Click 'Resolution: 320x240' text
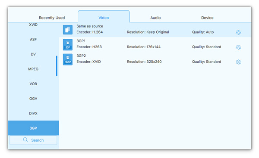The height and width of the screenshot is (158, 259). (x=144, y=62)
